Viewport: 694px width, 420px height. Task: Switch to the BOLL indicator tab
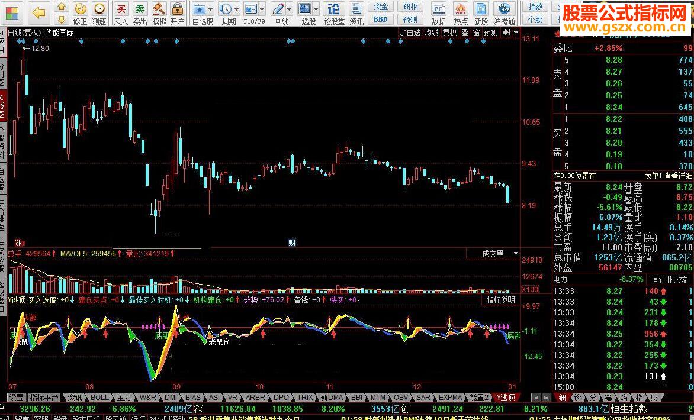click(x=99, y=398)
